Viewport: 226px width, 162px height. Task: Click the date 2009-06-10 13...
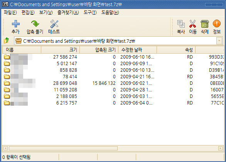[x=137, y=70]
